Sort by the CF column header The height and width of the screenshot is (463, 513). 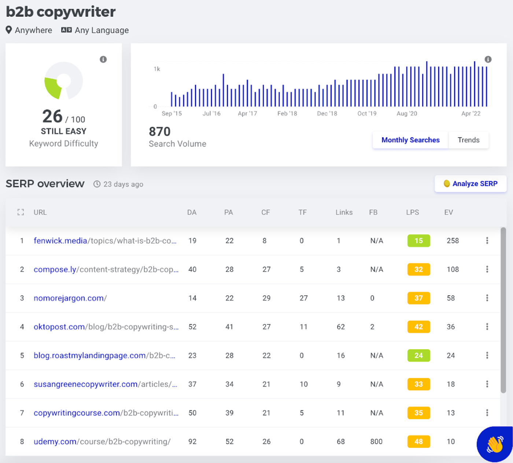click(266, 212)
